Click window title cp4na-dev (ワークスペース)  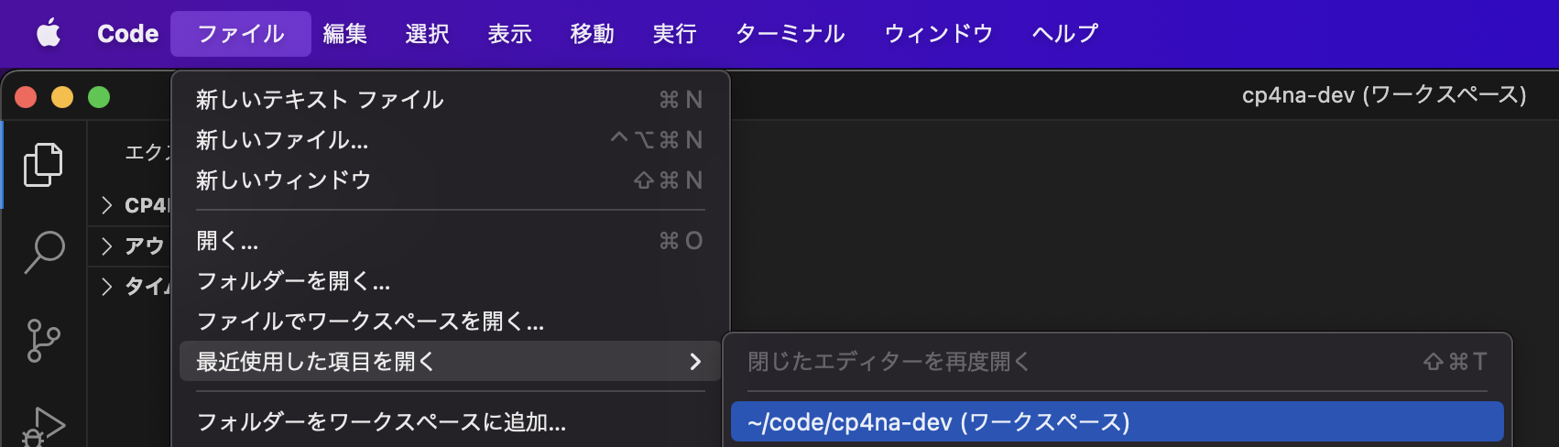(1384, 95)
